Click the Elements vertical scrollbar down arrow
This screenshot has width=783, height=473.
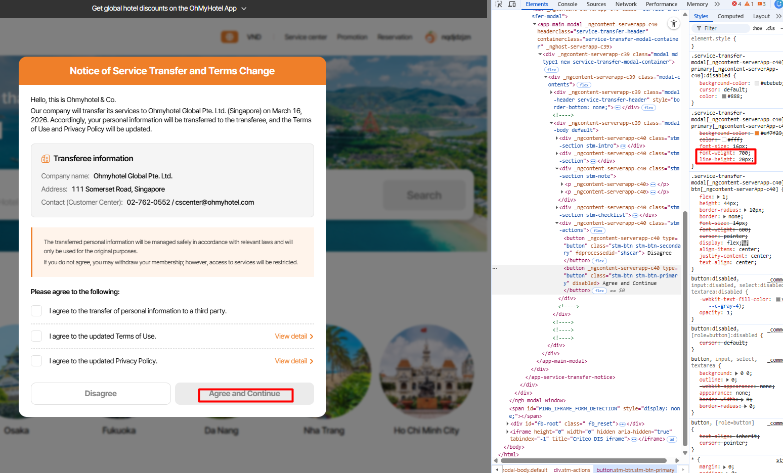(685, 453)
